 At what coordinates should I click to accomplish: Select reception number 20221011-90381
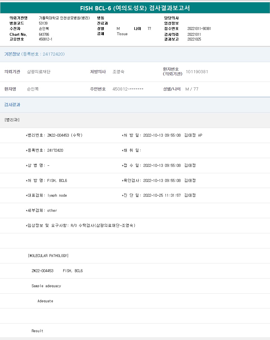199,29
